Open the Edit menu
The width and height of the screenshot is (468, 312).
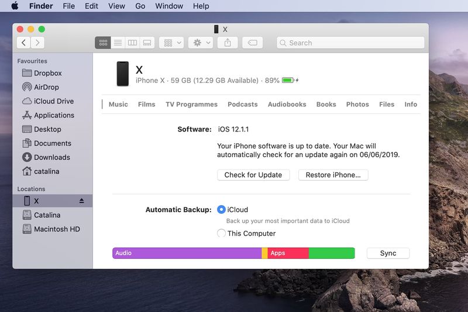[91, 6]
